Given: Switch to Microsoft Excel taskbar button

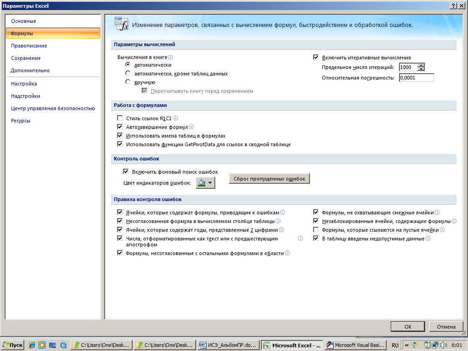Looking at the screenshot, I should [292, 346].
